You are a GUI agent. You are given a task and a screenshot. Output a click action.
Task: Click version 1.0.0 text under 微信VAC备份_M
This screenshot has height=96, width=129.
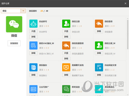[46, 48]
